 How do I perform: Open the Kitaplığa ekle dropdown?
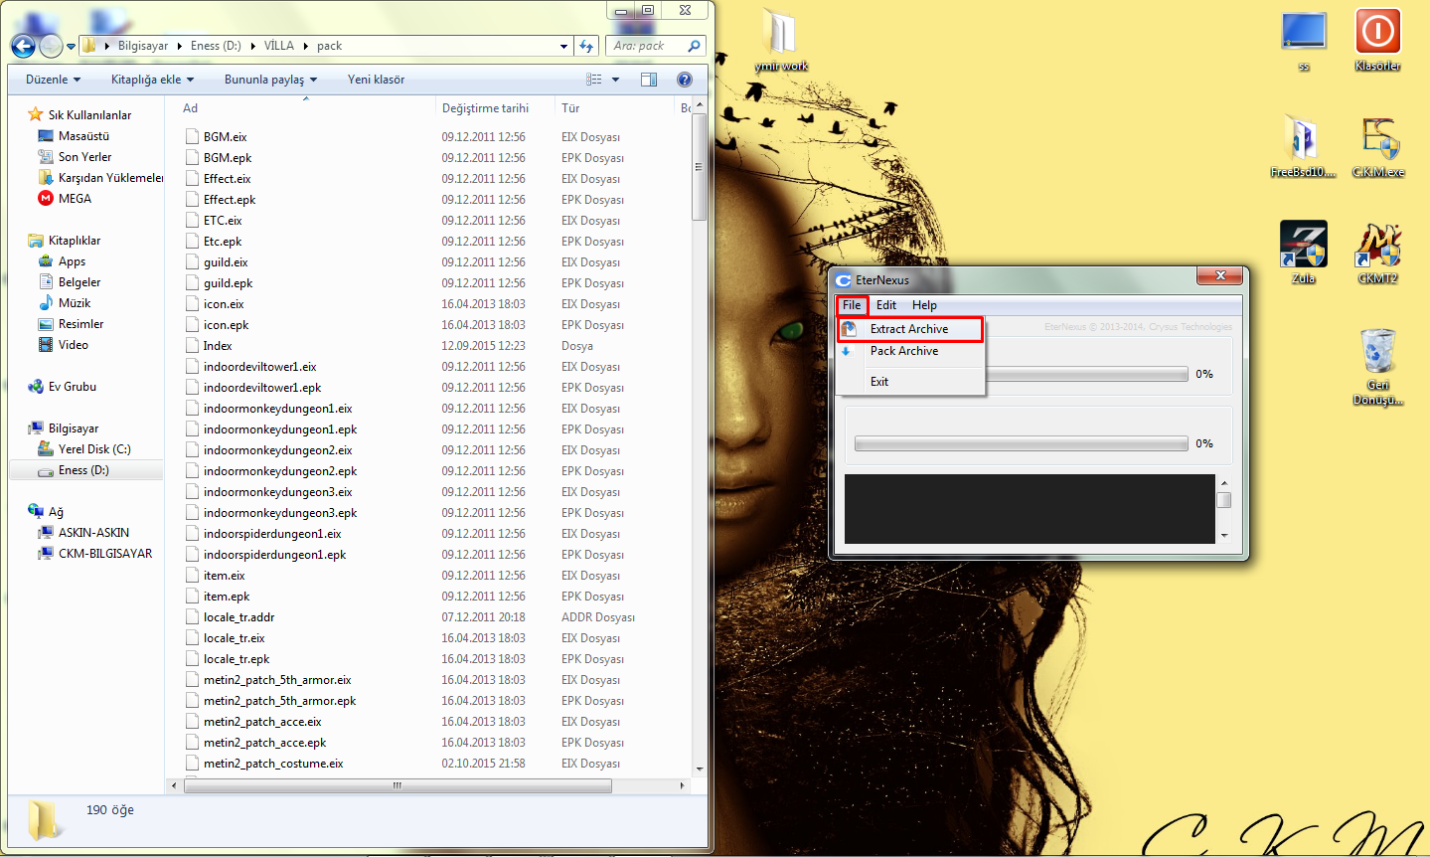click(x=152, y=80)
